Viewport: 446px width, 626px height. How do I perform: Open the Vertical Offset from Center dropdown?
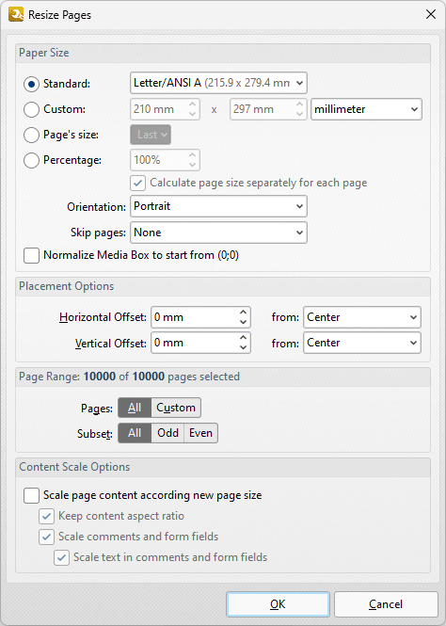(x=362, y=343)
